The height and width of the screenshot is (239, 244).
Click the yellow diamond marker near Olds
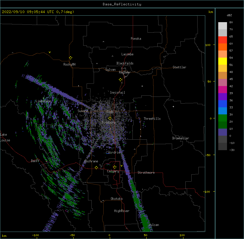pos(110,118)
